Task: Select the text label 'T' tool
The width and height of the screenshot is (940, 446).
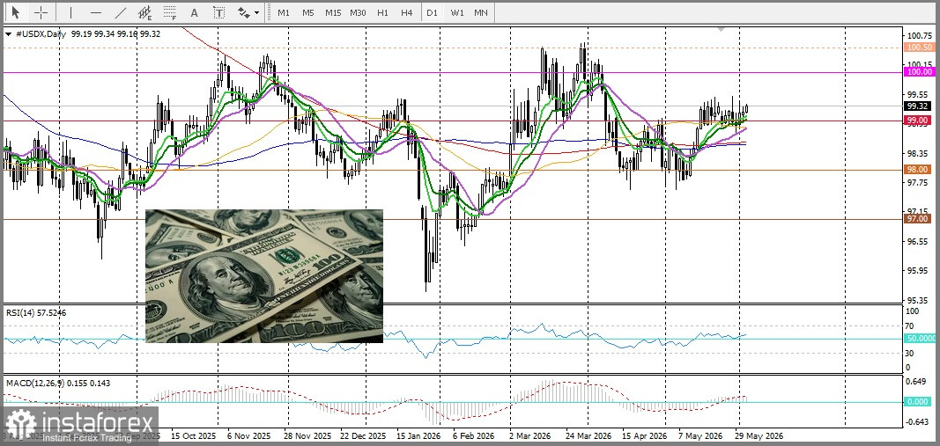Action: point(219,12)
